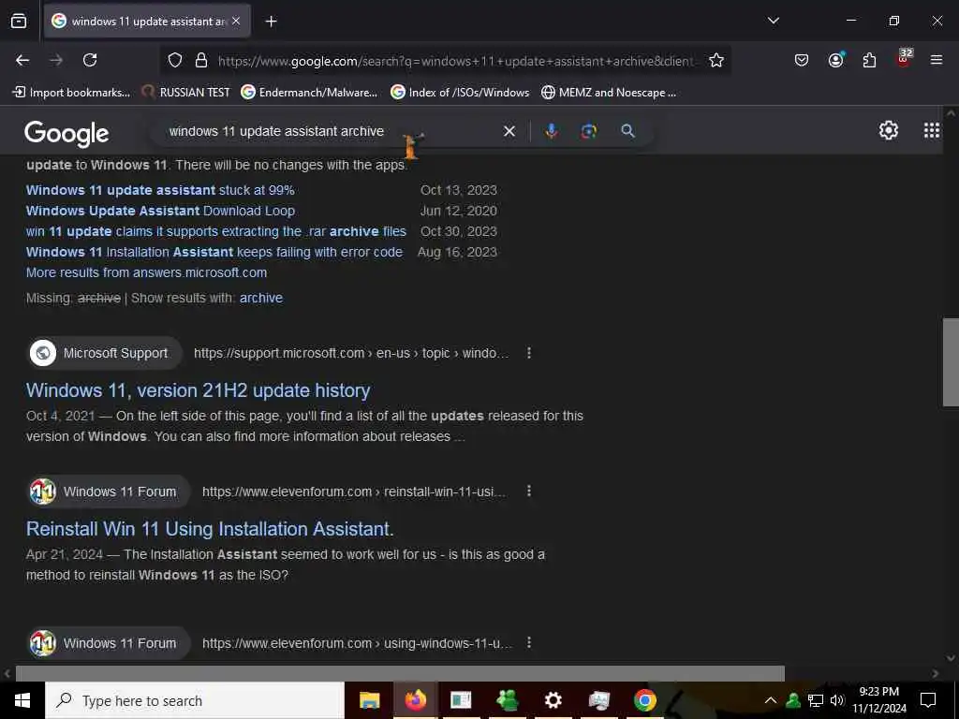Show more results from answers.microsoft.com
This screenshot has height=719, width=959.
coord(146,272)
